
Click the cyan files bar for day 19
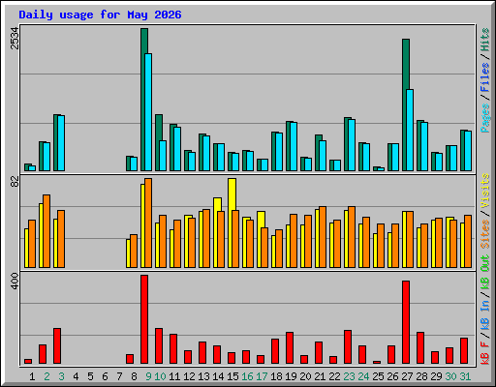tap(294, 146)
